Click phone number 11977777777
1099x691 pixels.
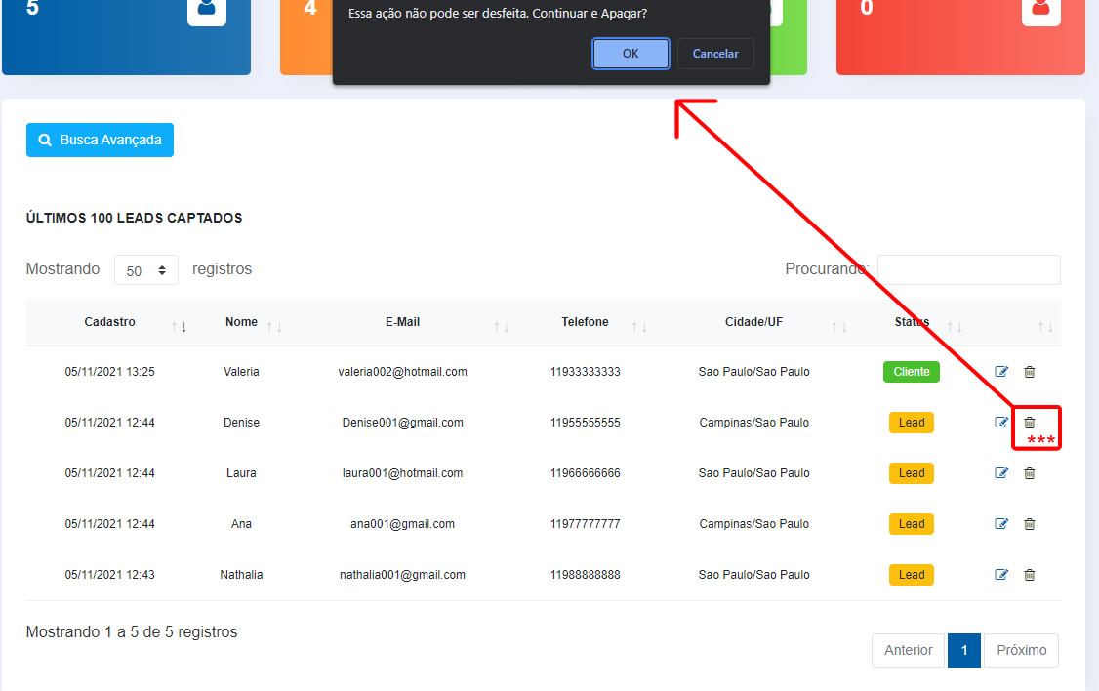586,523
